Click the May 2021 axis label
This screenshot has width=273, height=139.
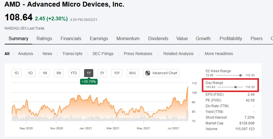point(143,128)
